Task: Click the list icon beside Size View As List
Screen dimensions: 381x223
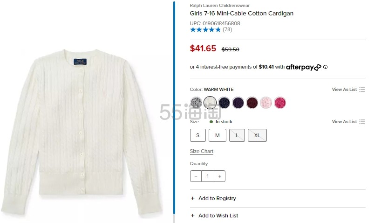Action: click(362, 122)
